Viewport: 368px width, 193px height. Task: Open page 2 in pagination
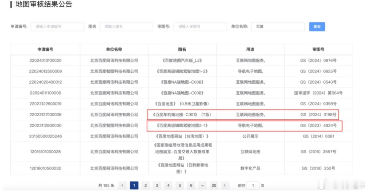[x=145, y=185]
